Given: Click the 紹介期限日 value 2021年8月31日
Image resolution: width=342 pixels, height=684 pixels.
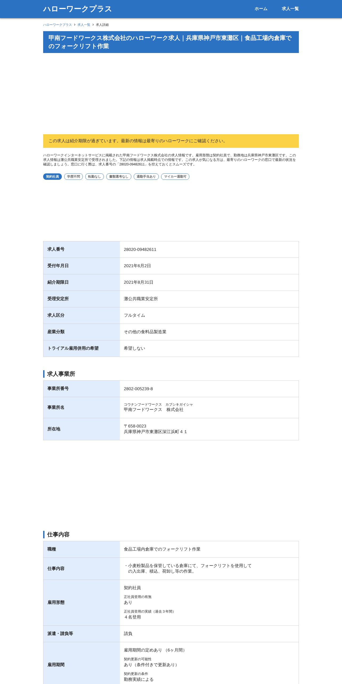Looking at the screenshot, I should [x=139, y=282].
